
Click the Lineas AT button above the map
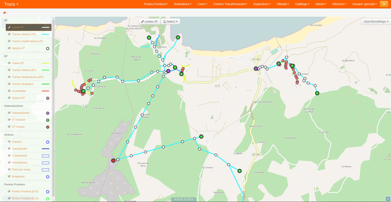[149, 22]
